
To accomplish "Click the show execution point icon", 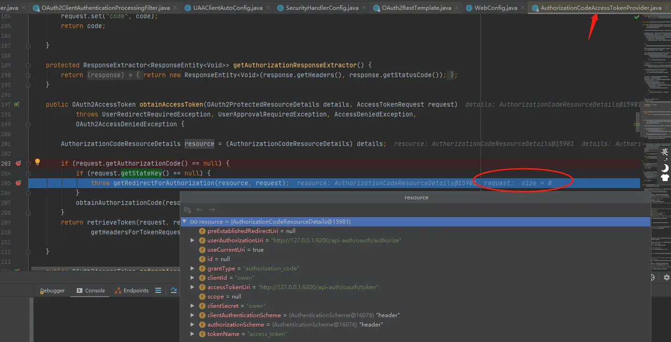I will coord(174,291).
